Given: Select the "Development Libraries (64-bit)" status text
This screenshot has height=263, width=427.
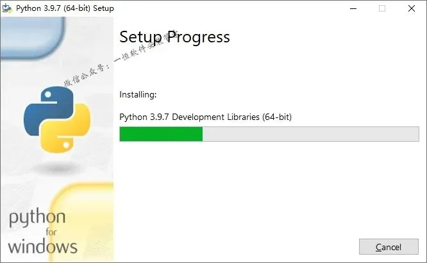Looking at the screenshot, I should (231, 117).
